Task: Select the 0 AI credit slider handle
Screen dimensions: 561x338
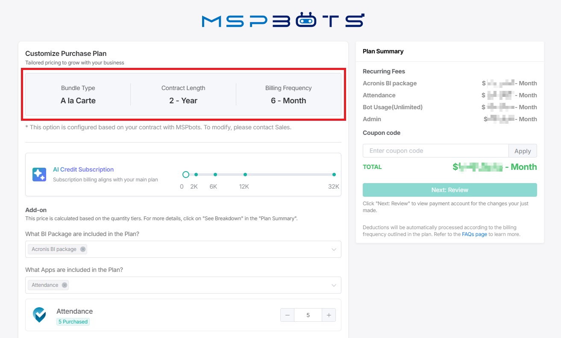Action: pyautogui.click(x=185, y=175)
